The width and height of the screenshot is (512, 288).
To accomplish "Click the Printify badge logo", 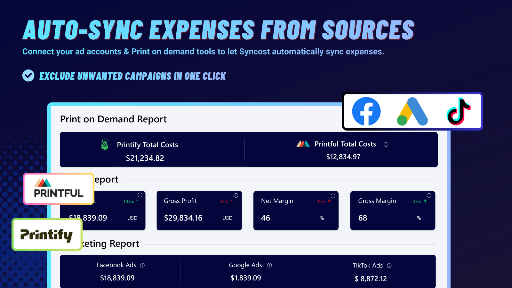I will (x=47, y=235).
